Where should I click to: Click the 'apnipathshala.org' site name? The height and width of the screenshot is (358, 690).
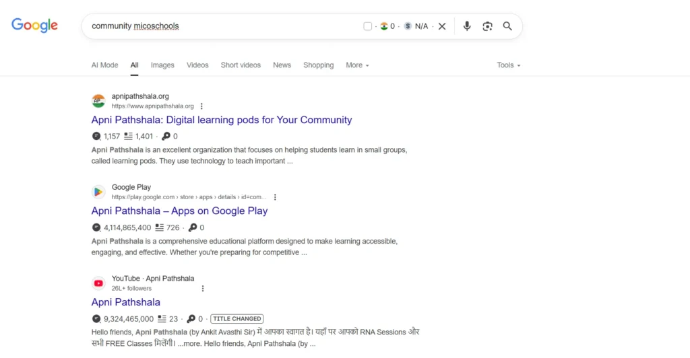(x=140, y=96)
